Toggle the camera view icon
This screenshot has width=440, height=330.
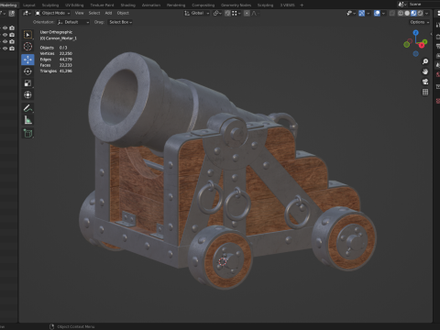coord(425,82)
